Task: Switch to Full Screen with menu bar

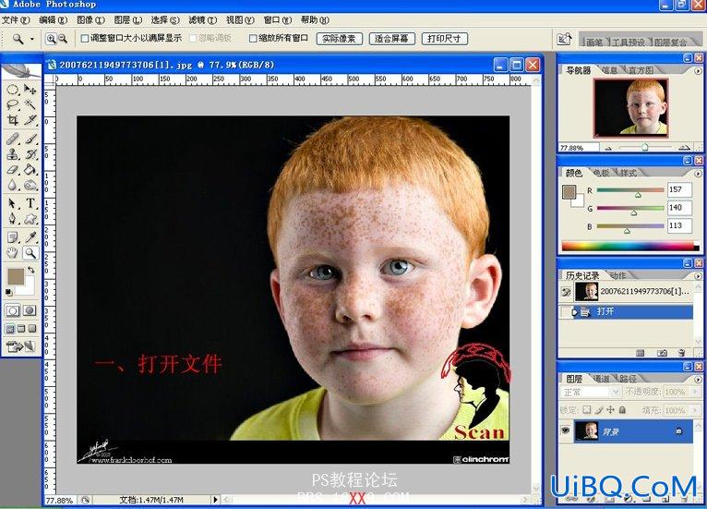Action: pyautogui.click(x=21, y=329)
